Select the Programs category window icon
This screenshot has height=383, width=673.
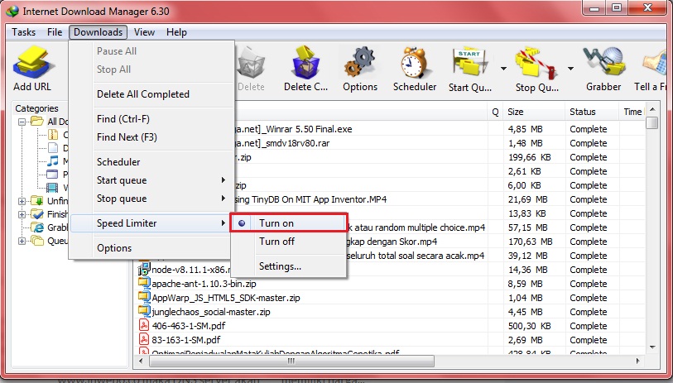tap(52, 175)
